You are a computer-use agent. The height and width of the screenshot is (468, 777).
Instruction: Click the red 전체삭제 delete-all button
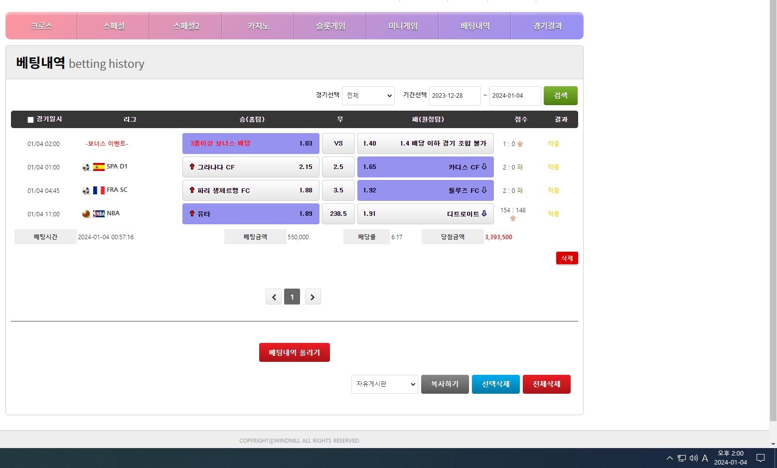coord(546,384)
